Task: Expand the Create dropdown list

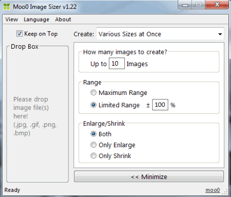Action: [160, 34]
